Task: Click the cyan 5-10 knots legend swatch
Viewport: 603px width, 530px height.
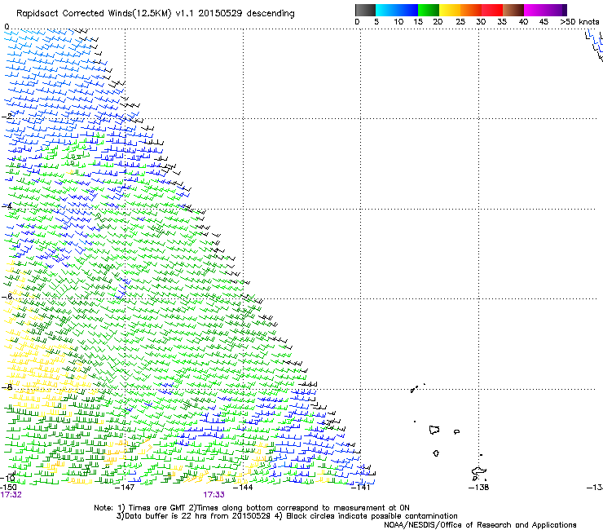Action: click(386, 10)
